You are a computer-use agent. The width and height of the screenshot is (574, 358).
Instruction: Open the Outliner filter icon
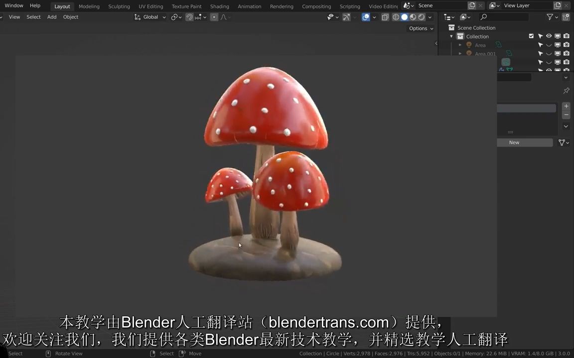(x=549, y=16)
